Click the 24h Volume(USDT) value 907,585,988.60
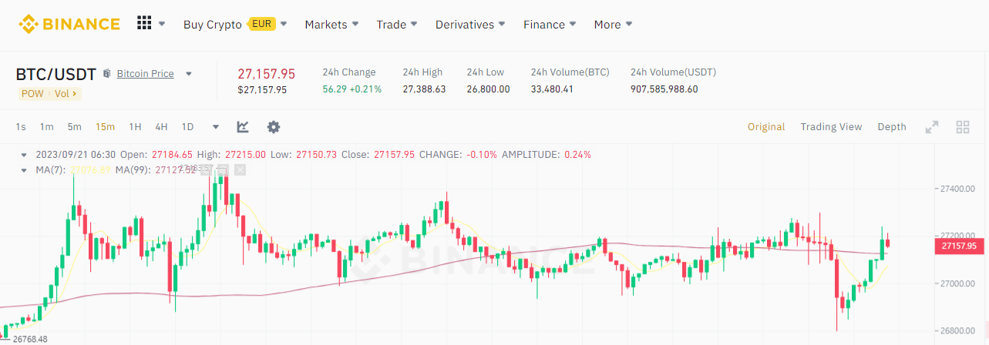This screenshot has width=989, height=345. [664, 89]
